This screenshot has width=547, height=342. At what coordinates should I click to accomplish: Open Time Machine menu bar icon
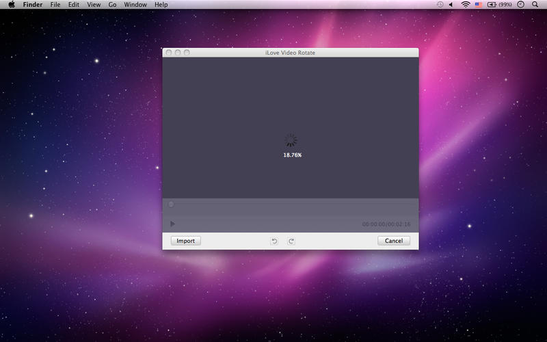click(440, 5)
